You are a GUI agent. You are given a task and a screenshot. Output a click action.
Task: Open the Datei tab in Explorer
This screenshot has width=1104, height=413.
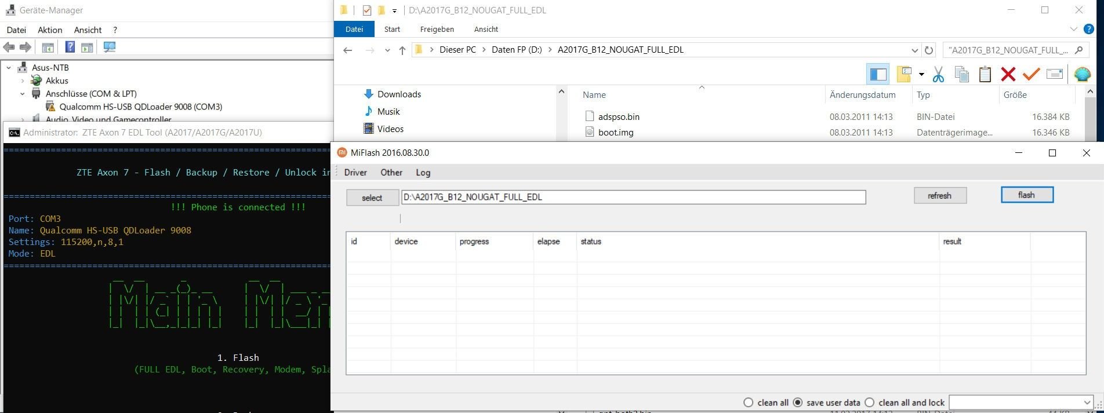(x=354, y=29)
